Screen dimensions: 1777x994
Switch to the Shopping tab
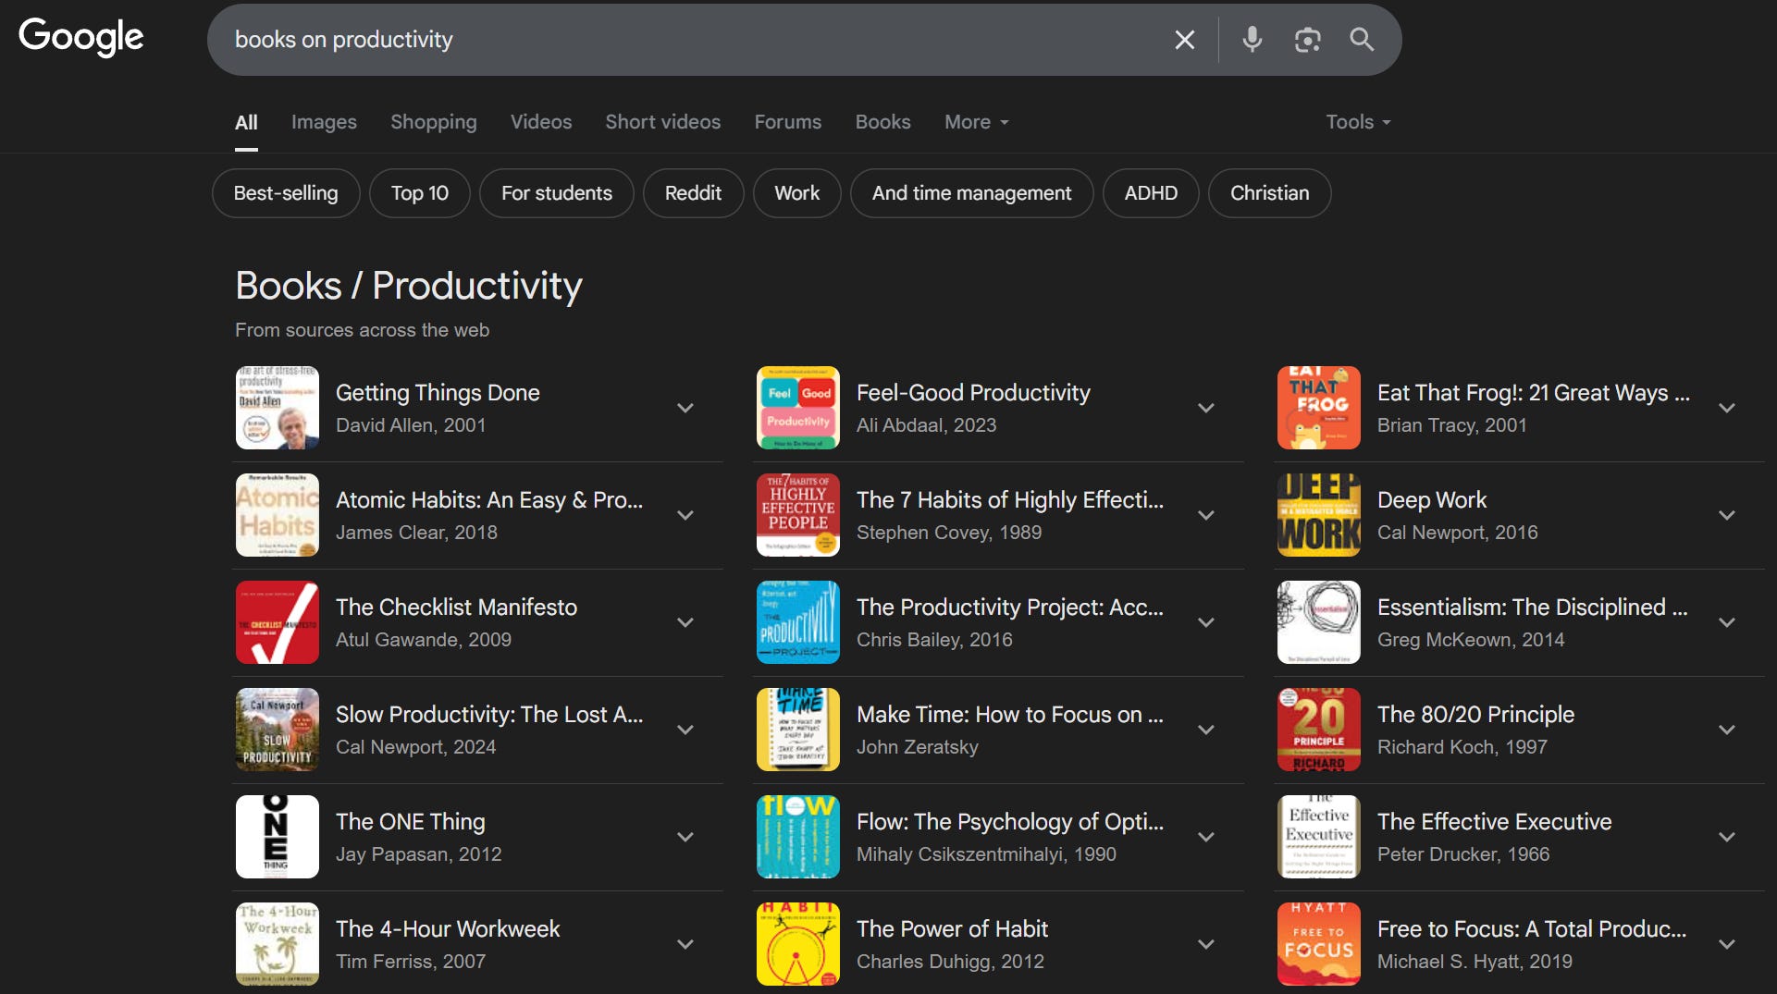(434, 122)
